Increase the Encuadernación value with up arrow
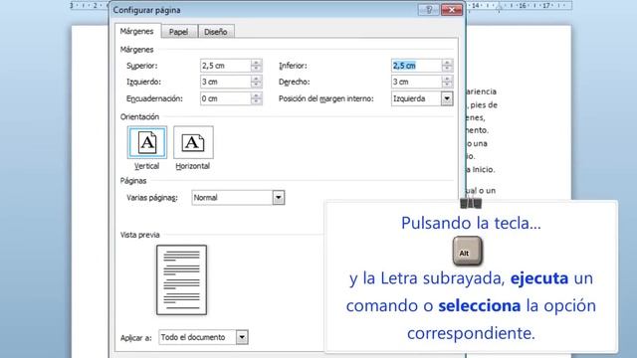 256,95
